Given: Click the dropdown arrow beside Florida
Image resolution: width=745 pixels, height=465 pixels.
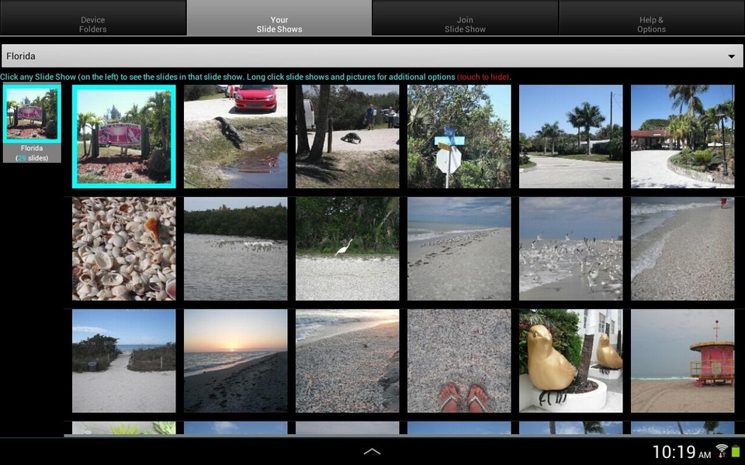Looking at the screenshot, I should [x=731, y=57].
